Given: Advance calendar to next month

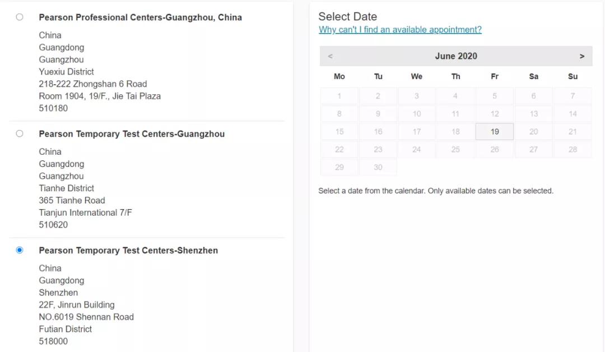Looking at the screenshot, I should pyautogui.click(x=581, y=56).
